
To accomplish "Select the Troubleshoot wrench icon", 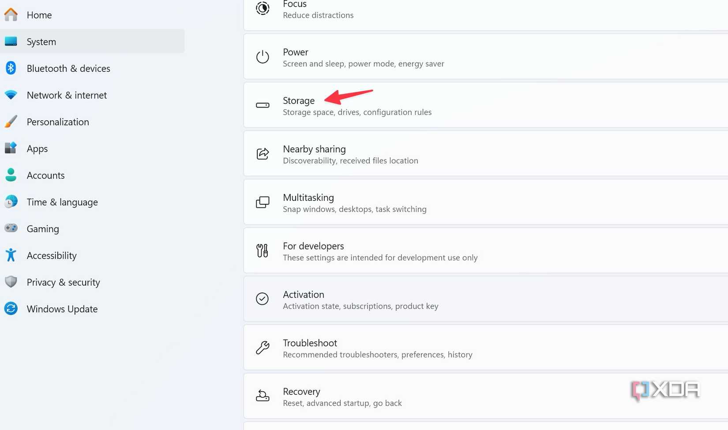I will click(263, 348).
